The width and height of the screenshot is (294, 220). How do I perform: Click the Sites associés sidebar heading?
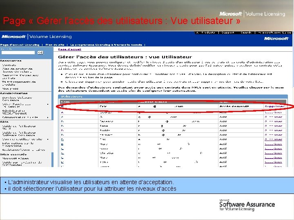click(13, 154)
